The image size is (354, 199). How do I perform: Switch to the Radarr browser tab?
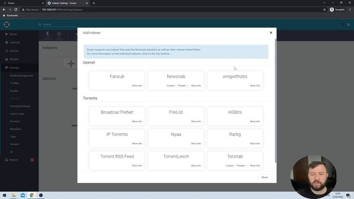coord(24,3)
